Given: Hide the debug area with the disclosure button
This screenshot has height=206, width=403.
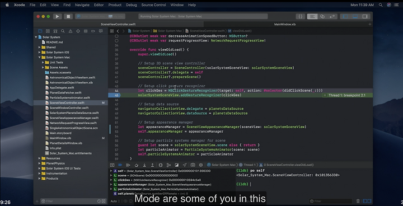Looking at the screenshot, I should [112, 165].
